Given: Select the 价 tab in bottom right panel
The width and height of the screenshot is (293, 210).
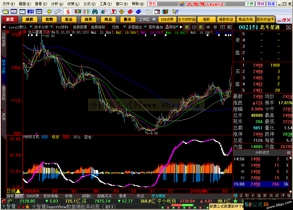Looking at the screenshot, I should point(253,196).
